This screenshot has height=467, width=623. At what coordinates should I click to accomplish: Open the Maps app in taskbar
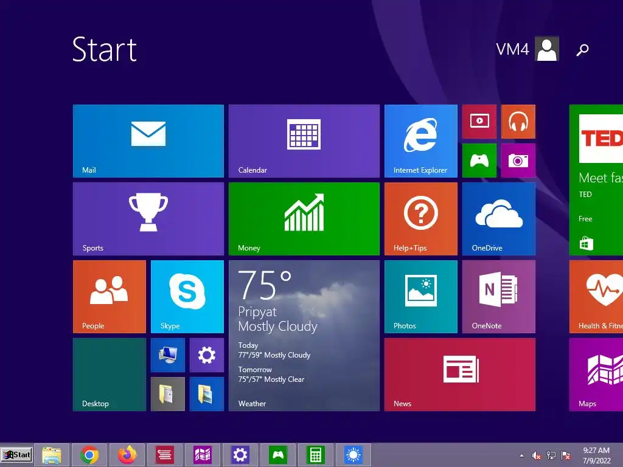pos(202,455)
